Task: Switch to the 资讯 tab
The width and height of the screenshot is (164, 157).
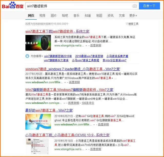Action: coord(110,16)
